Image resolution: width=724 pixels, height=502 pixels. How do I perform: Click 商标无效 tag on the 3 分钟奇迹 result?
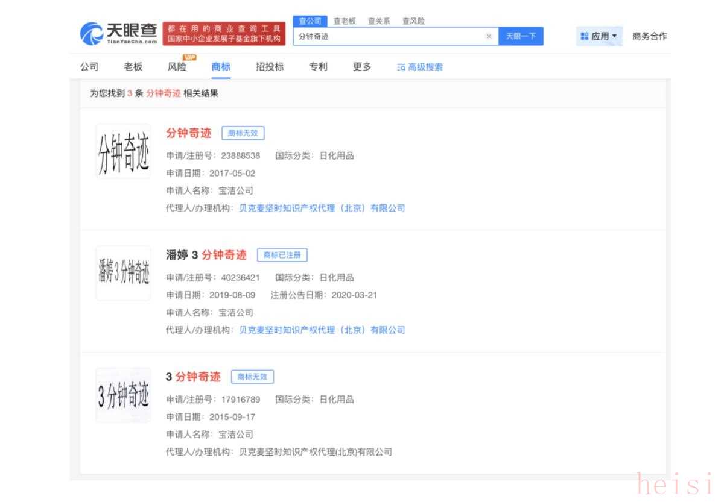click(252, 377)
